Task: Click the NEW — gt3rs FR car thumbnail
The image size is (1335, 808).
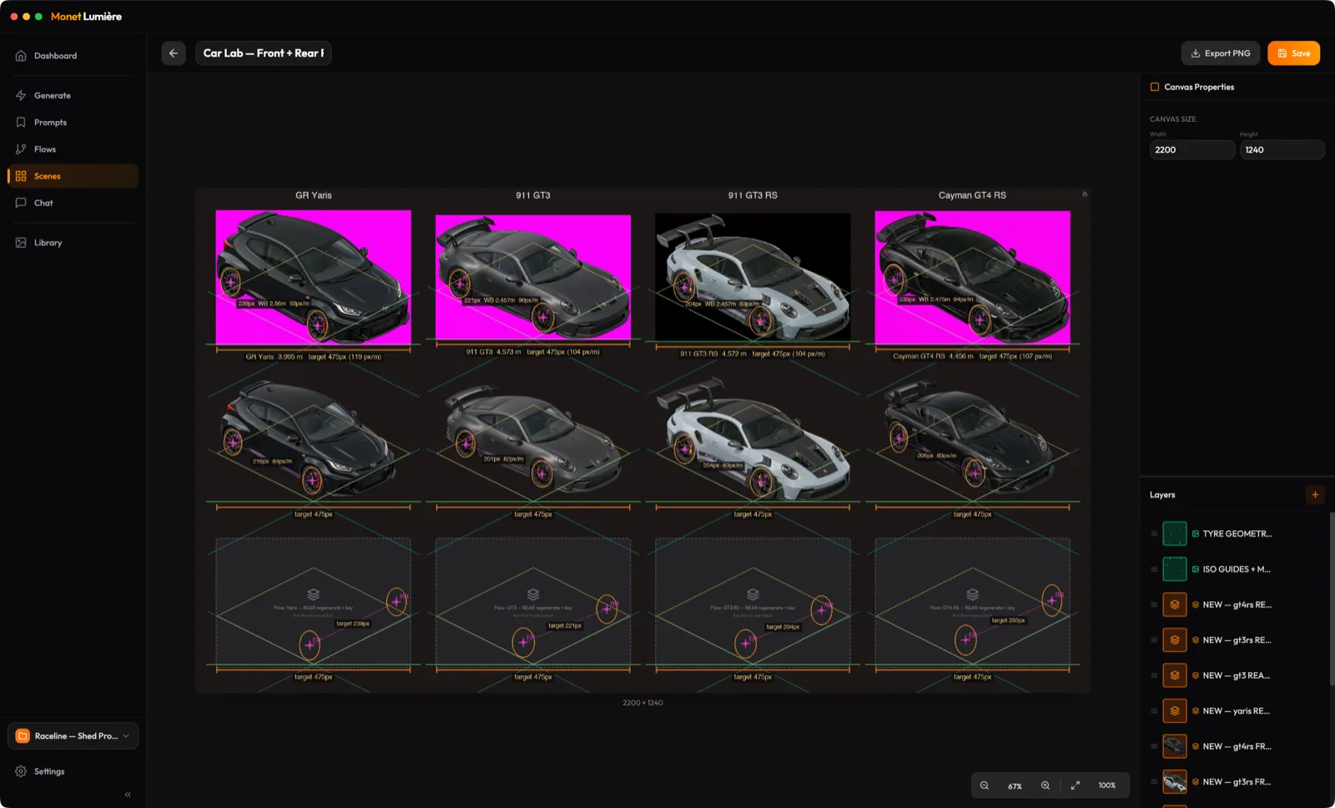Action: pyautogui.click(x=1175, y=782)
